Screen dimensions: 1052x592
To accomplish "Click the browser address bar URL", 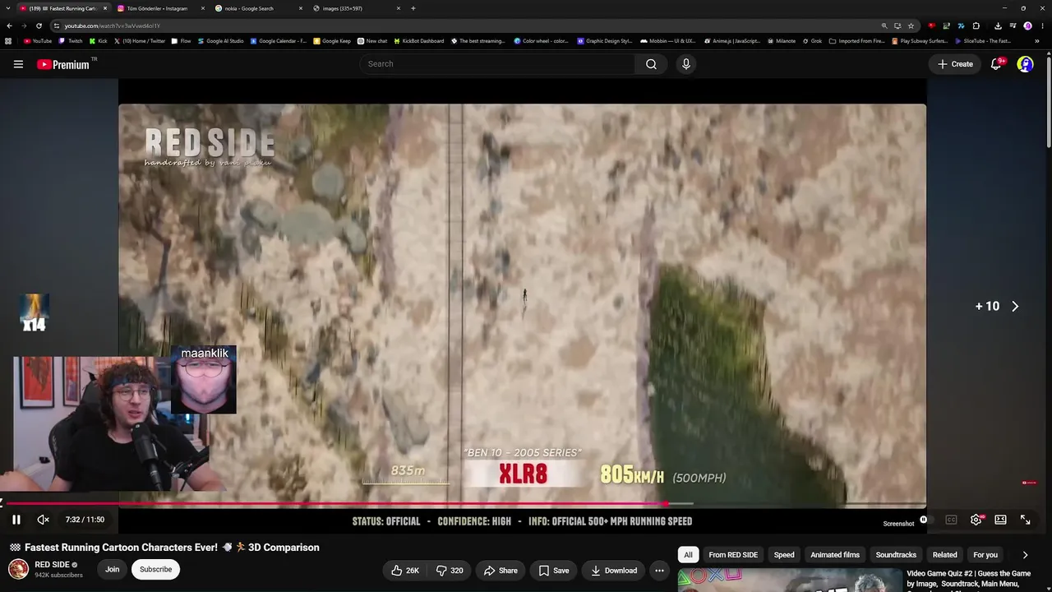I will (112, 25).
